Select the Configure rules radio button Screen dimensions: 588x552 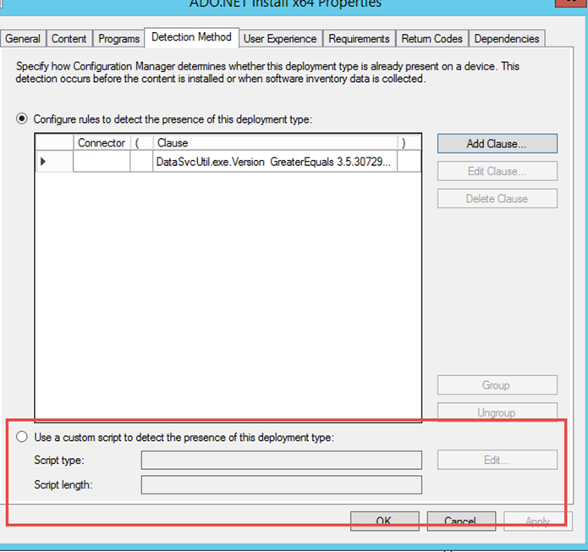tap(22, 119)
